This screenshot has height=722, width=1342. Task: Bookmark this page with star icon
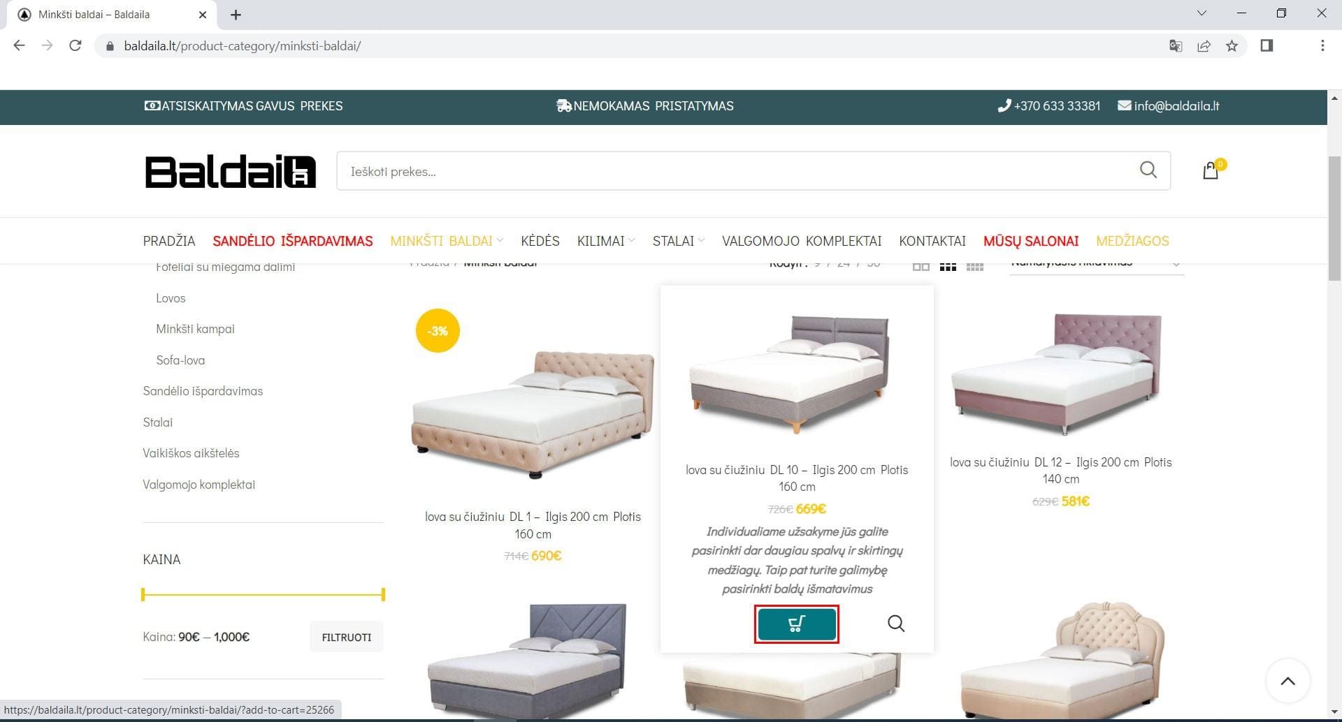point(1232,46)
